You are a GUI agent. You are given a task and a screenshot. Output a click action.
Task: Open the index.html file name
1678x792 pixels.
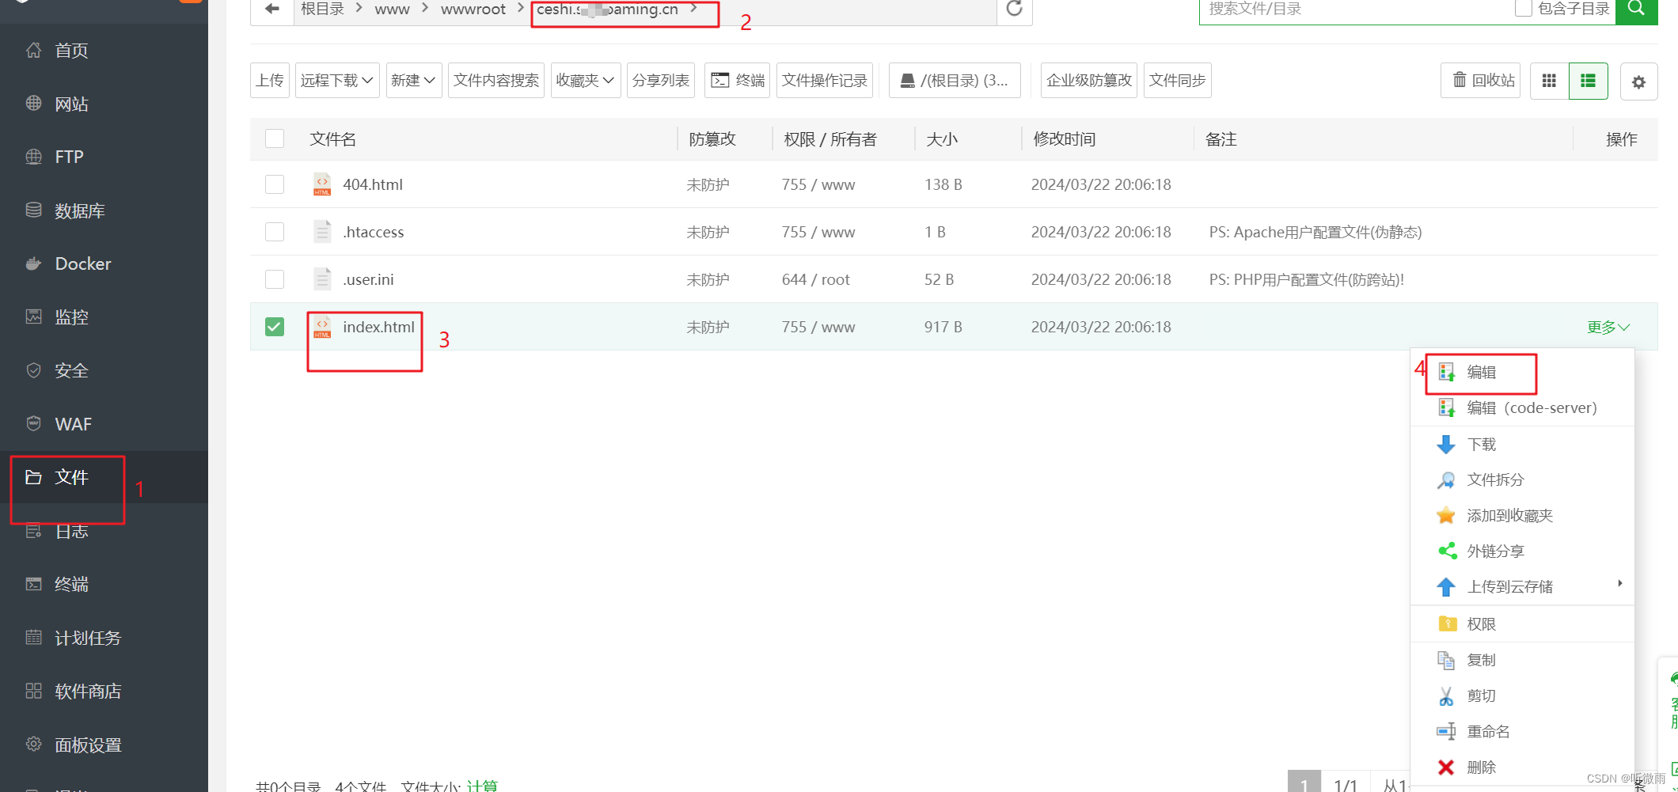pos(378,327)
